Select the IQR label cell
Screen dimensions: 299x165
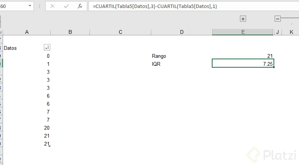182,64
